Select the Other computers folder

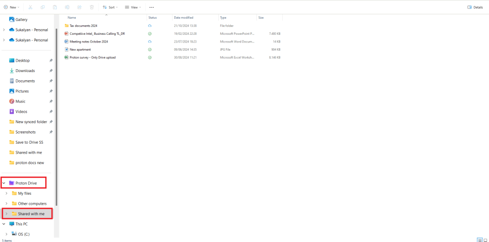click(32, 204)
